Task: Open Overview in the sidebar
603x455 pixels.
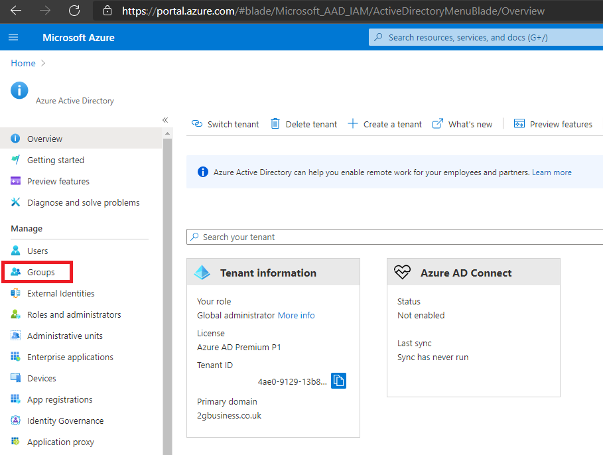Action: [81, 139]
